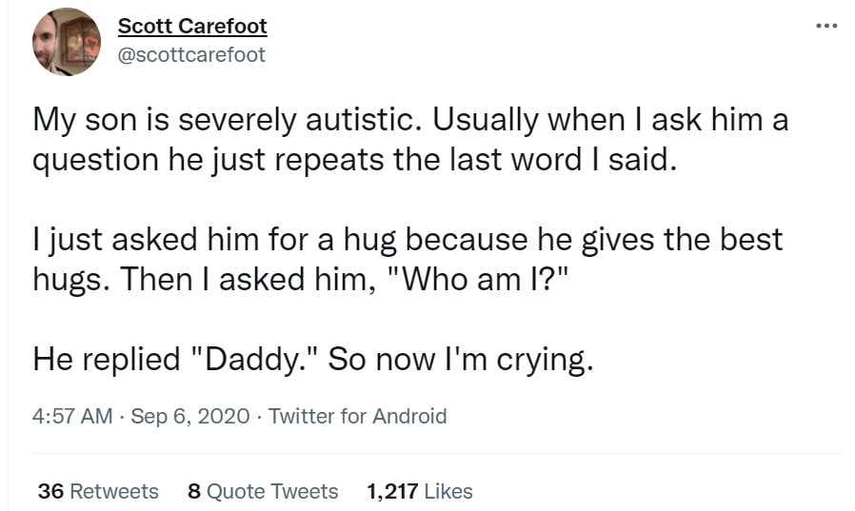
Task: Open the @scottcarefoot handle link
Action: (x=191, y=54)
